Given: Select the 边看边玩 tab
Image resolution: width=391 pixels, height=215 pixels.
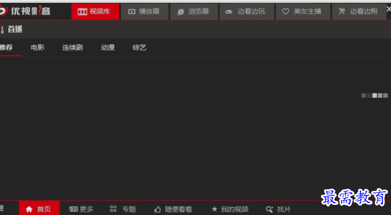Looking at the screenshot, I should pyautogui.click(x=246, y=11).
